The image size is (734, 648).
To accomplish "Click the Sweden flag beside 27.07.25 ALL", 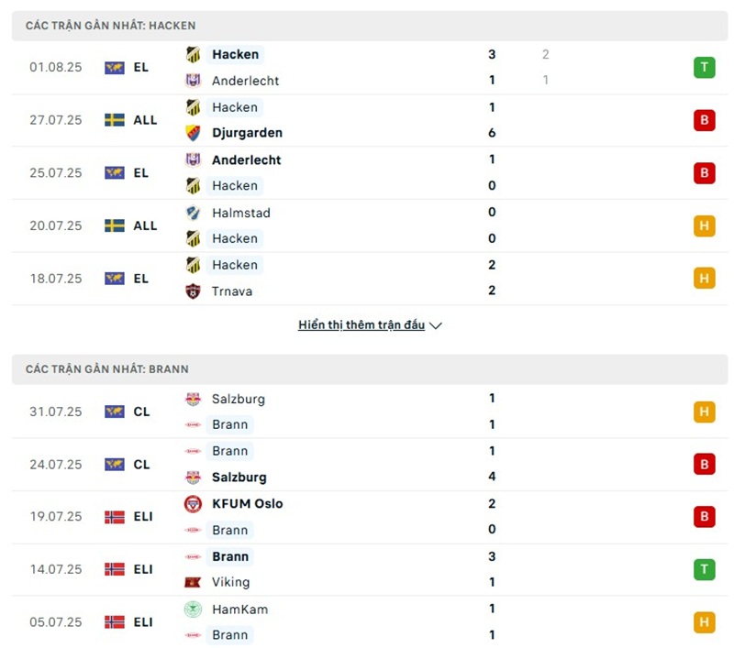I will pos(115,120).
